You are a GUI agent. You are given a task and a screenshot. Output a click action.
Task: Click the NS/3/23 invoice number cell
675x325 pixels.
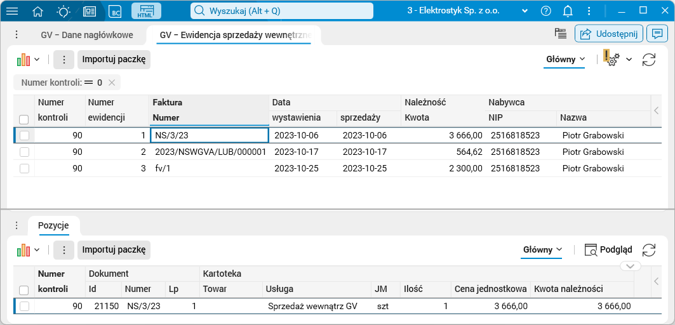click(x=210, y=136)
